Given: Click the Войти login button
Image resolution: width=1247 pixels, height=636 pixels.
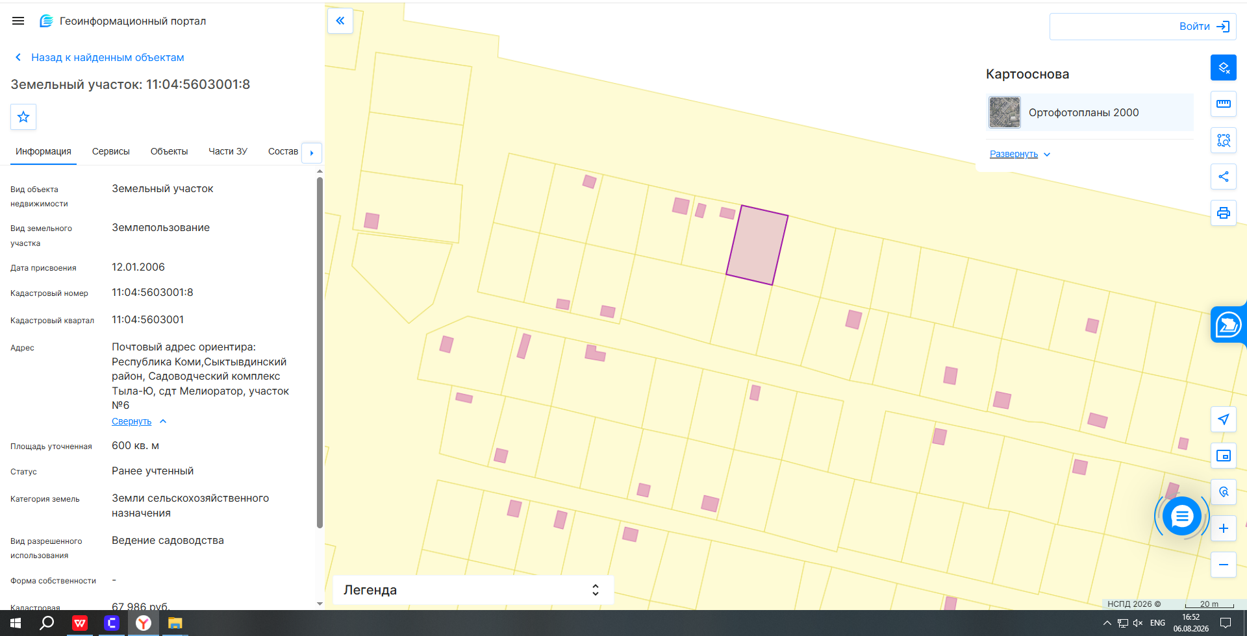Looking at the screenshot, I should coord(1143,27).
